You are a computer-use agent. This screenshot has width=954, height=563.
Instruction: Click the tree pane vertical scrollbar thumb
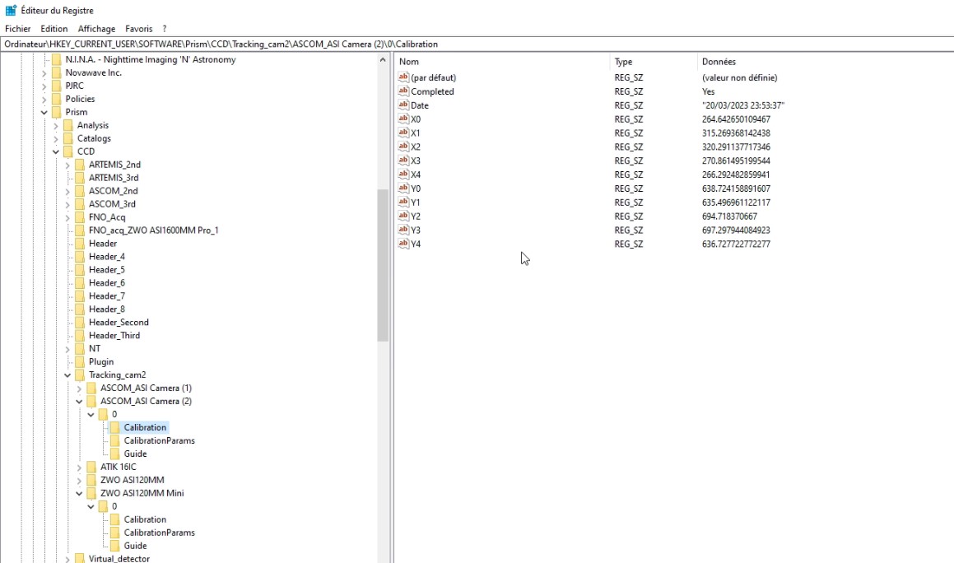pyautogui.click(x=383, y=263)
